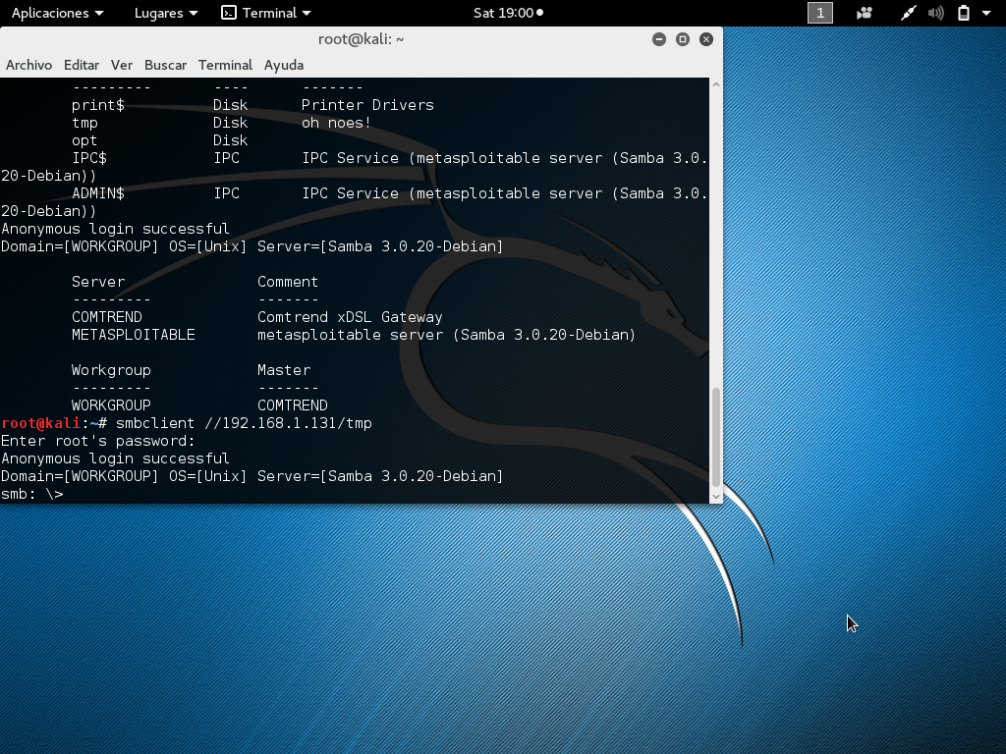Select workspace indicator 1
The image size is (1006, 754).
pyautogui.click(x=819, y=13)
